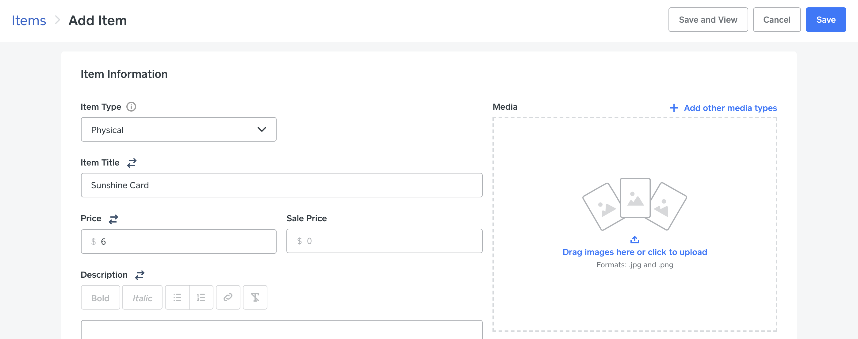This screenshot has height=339, width=858.
Task: Click the swap arrows next to Description
Action: [140, 275]
